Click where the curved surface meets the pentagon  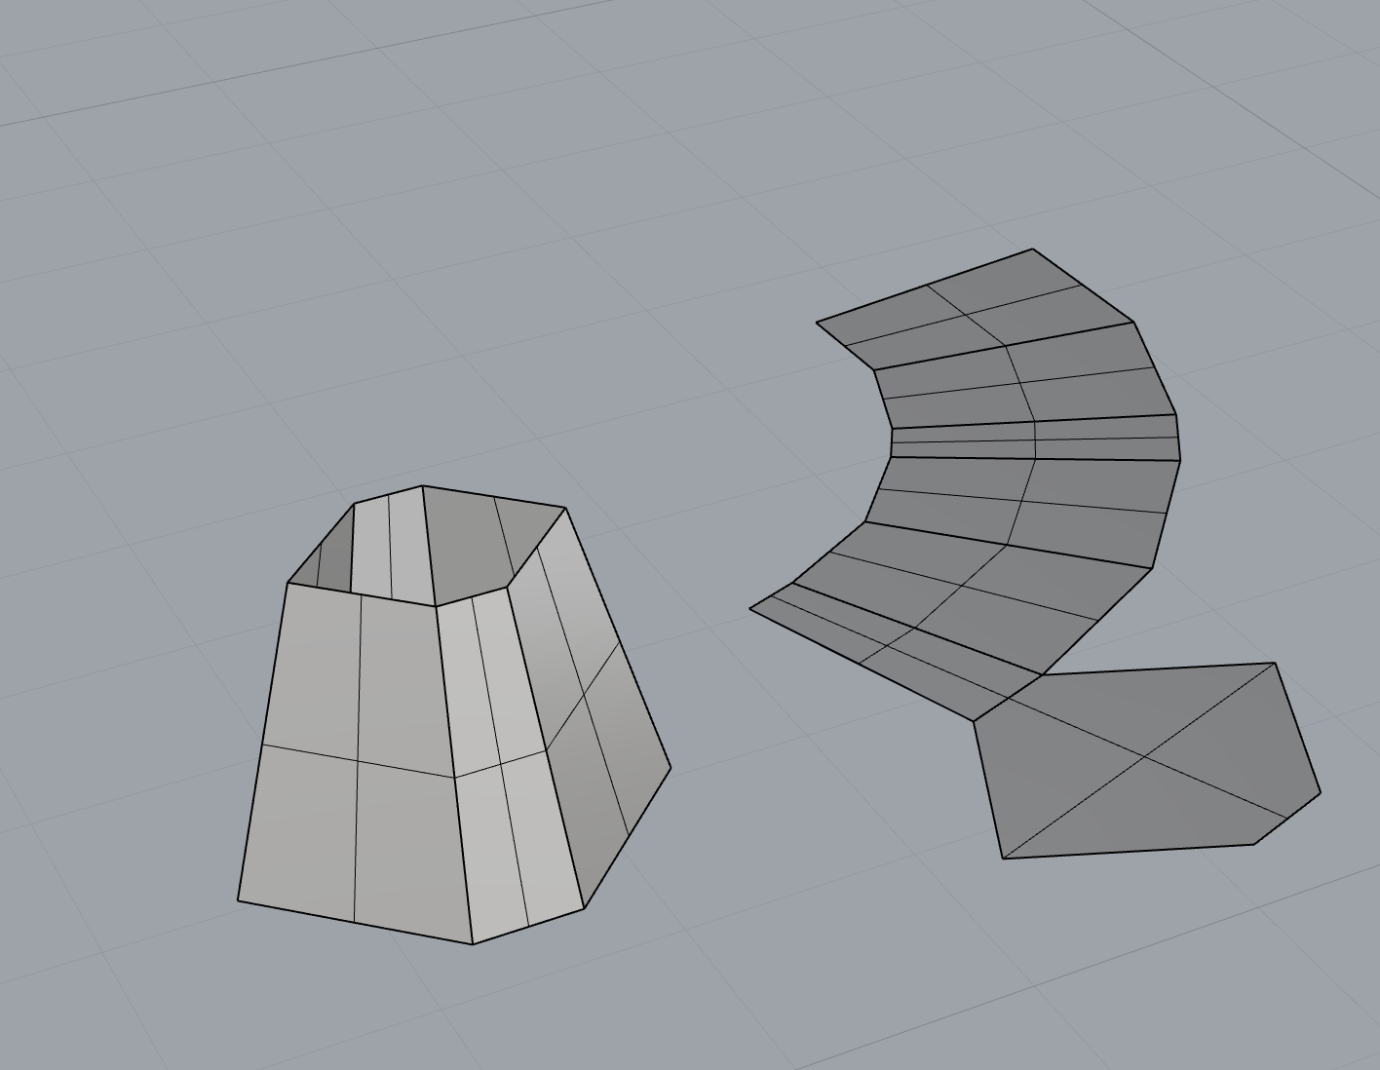click(x=1009, y=697)
